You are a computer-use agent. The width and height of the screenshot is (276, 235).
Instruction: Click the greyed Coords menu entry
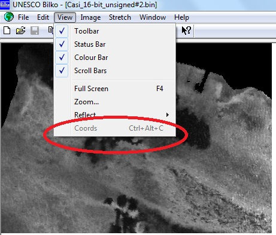115,128
